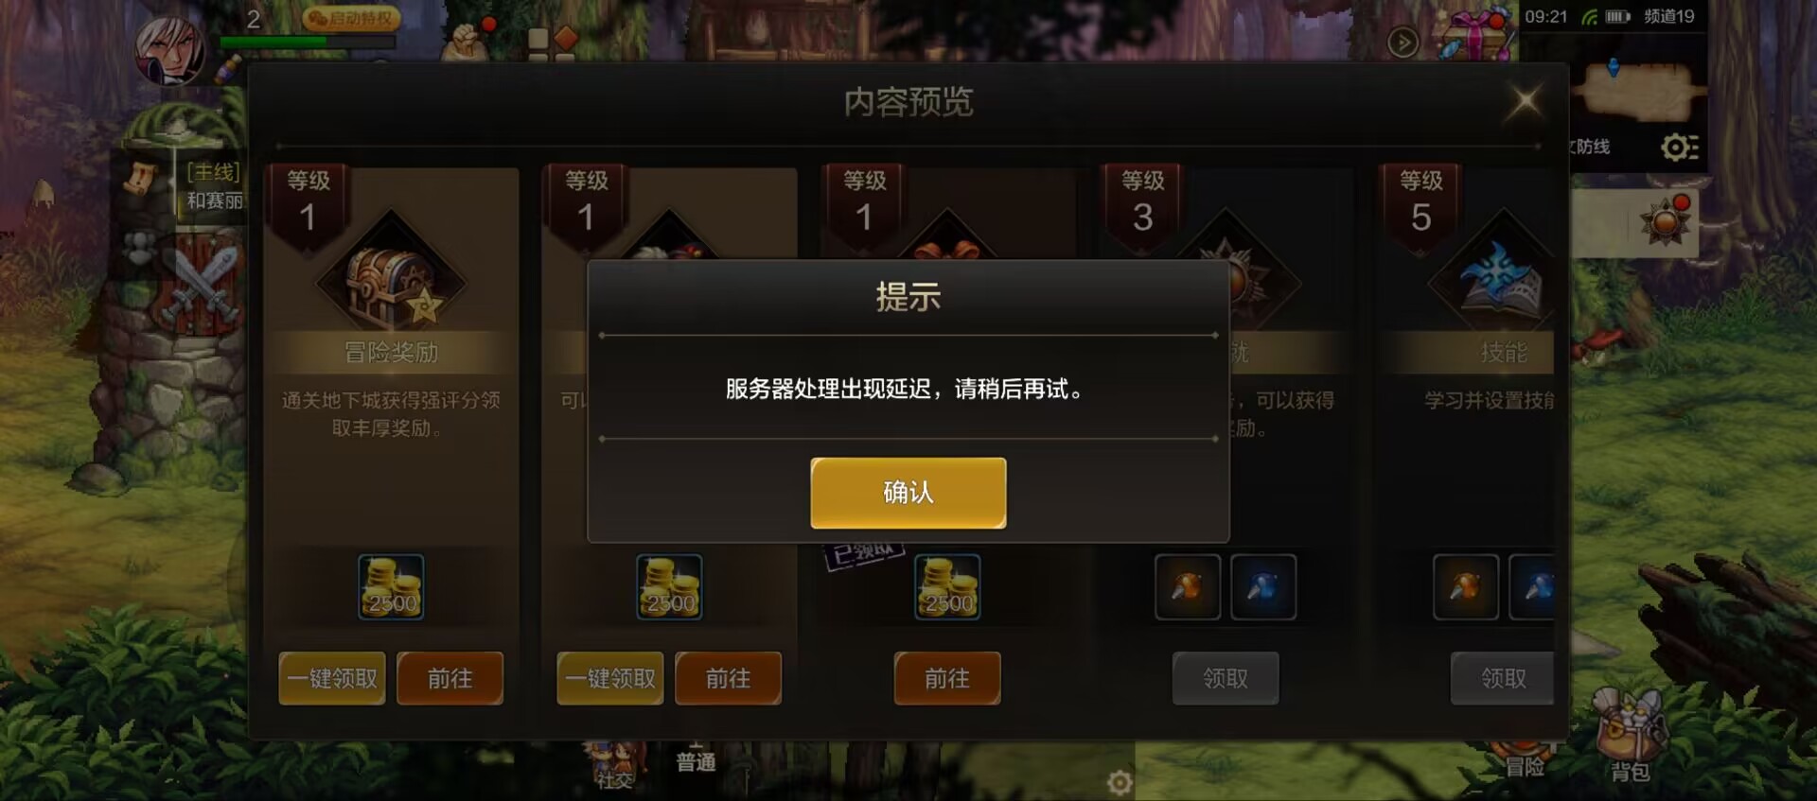1817x801 pixels.
Task: Open the gift box rewards icon
Action: coord(1475,36)
